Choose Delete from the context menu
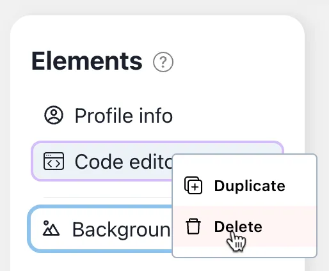The height and width of the screenshot is (271, 329). (x=245, y=226)
